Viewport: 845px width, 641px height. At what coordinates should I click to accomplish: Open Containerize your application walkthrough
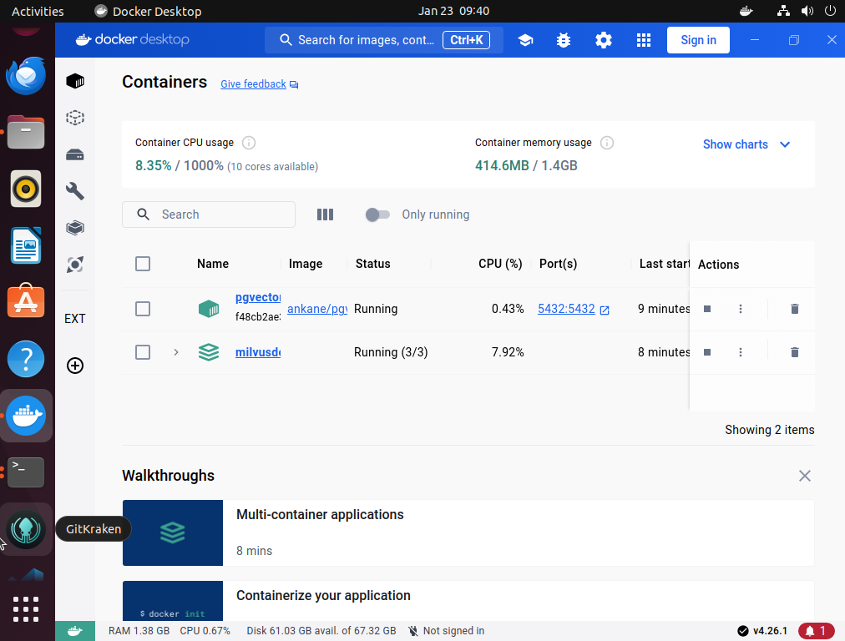(468, 601)
